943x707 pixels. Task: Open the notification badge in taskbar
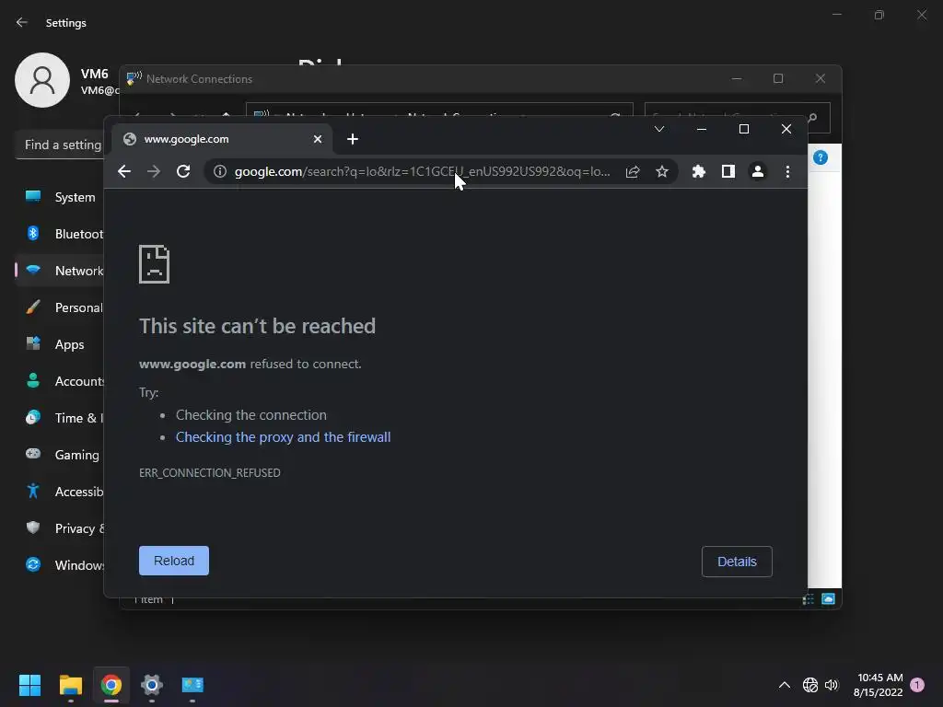click(x=917, y=685)
